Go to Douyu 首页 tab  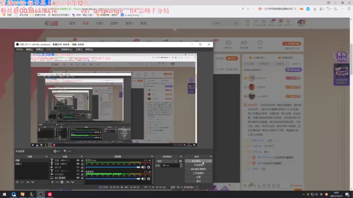(72, 23)
